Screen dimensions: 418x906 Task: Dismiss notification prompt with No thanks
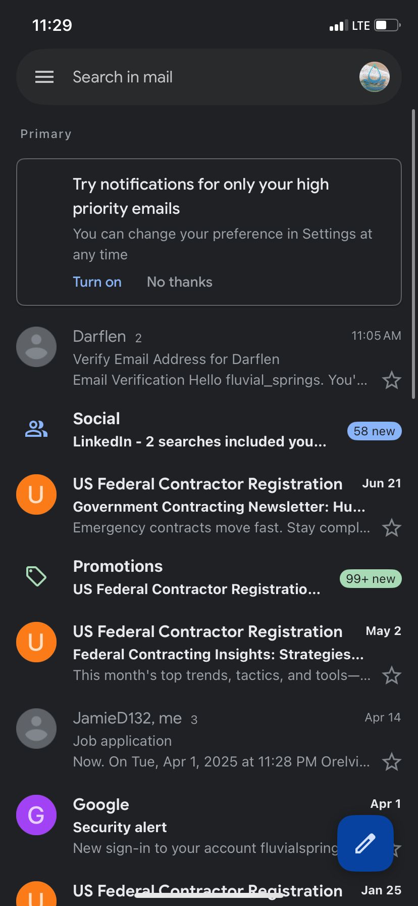(x=180, y=282)
